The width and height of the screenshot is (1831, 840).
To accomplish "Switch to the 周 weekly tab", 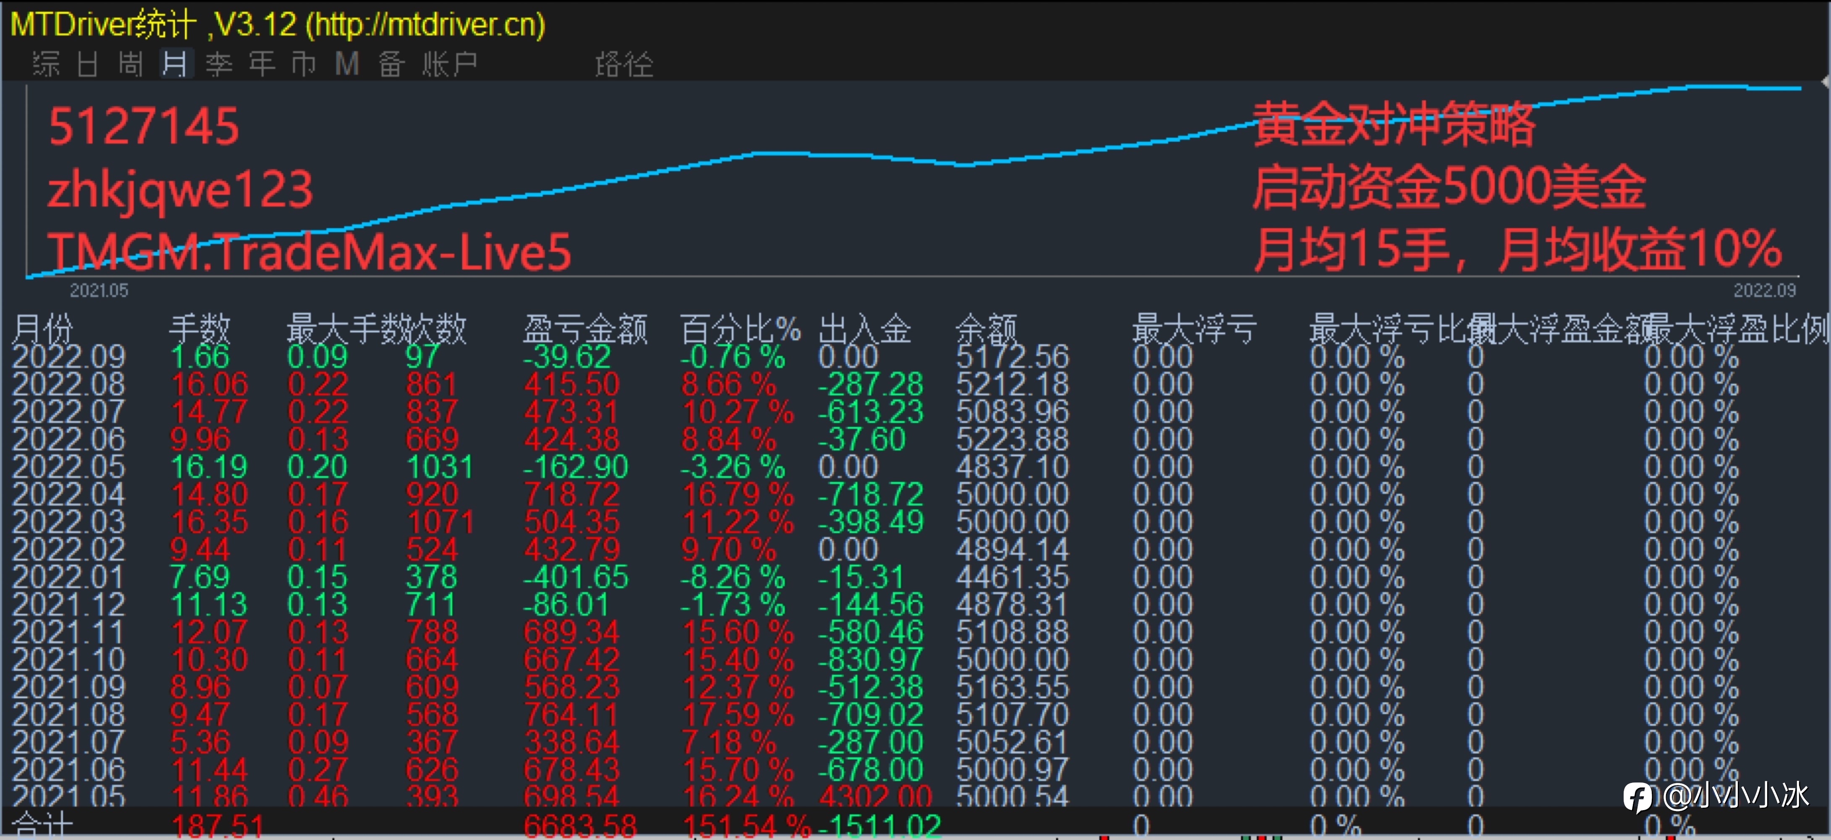I will coord(131,64).
